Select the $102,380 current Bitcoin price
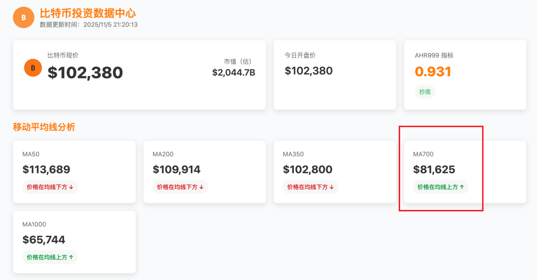537x280 pixels. (x=86, y=72)
